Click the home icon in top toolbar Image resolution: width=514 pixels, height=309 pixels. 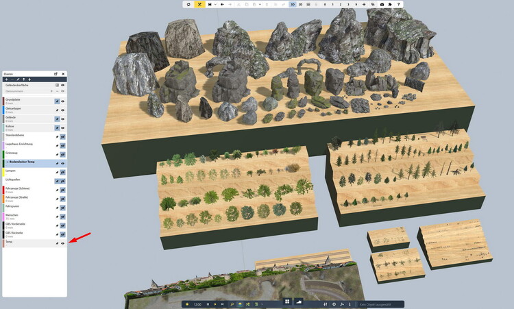point(189,4)
